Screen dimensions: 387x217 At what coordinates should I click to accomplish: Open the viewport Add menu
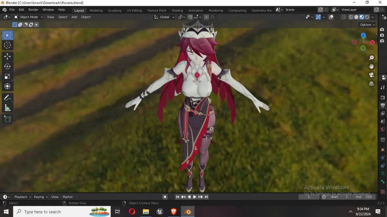pyautogui.click(x=74, y=17)
